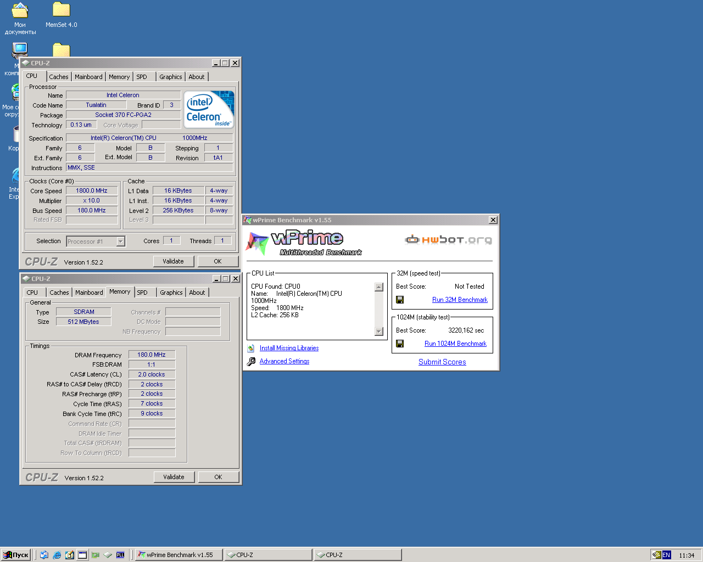Select the memory Size 512 MBytes value
This screenshot has width=703, height=562.
[x=83, y=322]
